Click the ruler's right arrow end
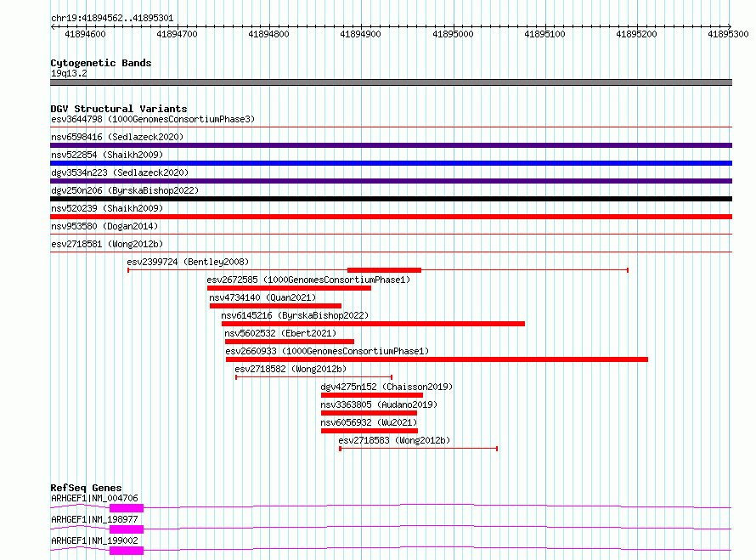 click(729, 26)
